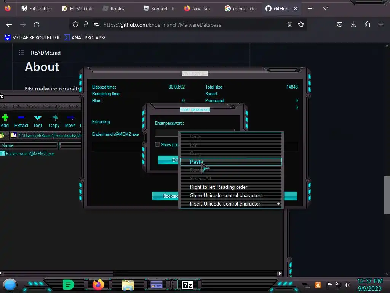Open the README outline list icon
The image size is (390, 293).
pyautogui.click(x=22, y=53)
